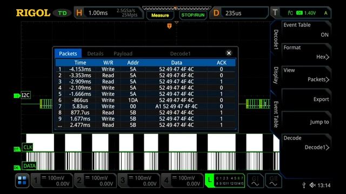Select channel 2 label at bottom
This screenshot has width=346, height=194.
pyautogui.click(x=79, y=181)
